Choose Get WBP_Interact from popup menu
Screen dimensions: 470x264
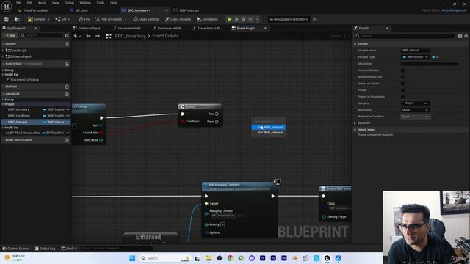click(269, 127)
